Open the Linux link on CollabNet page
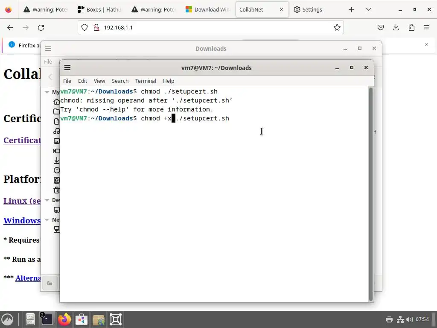The width and height of the screenshot is (437, 328). click(22, 201)
